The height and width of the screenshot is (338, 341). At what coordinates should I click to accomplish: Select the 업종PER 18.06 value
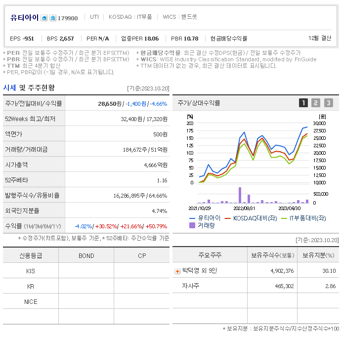[140, 39]
